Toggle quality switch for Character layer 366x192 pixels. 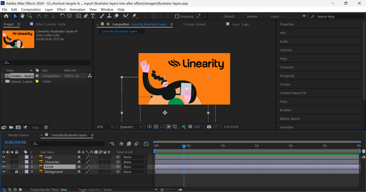[88, 162]
